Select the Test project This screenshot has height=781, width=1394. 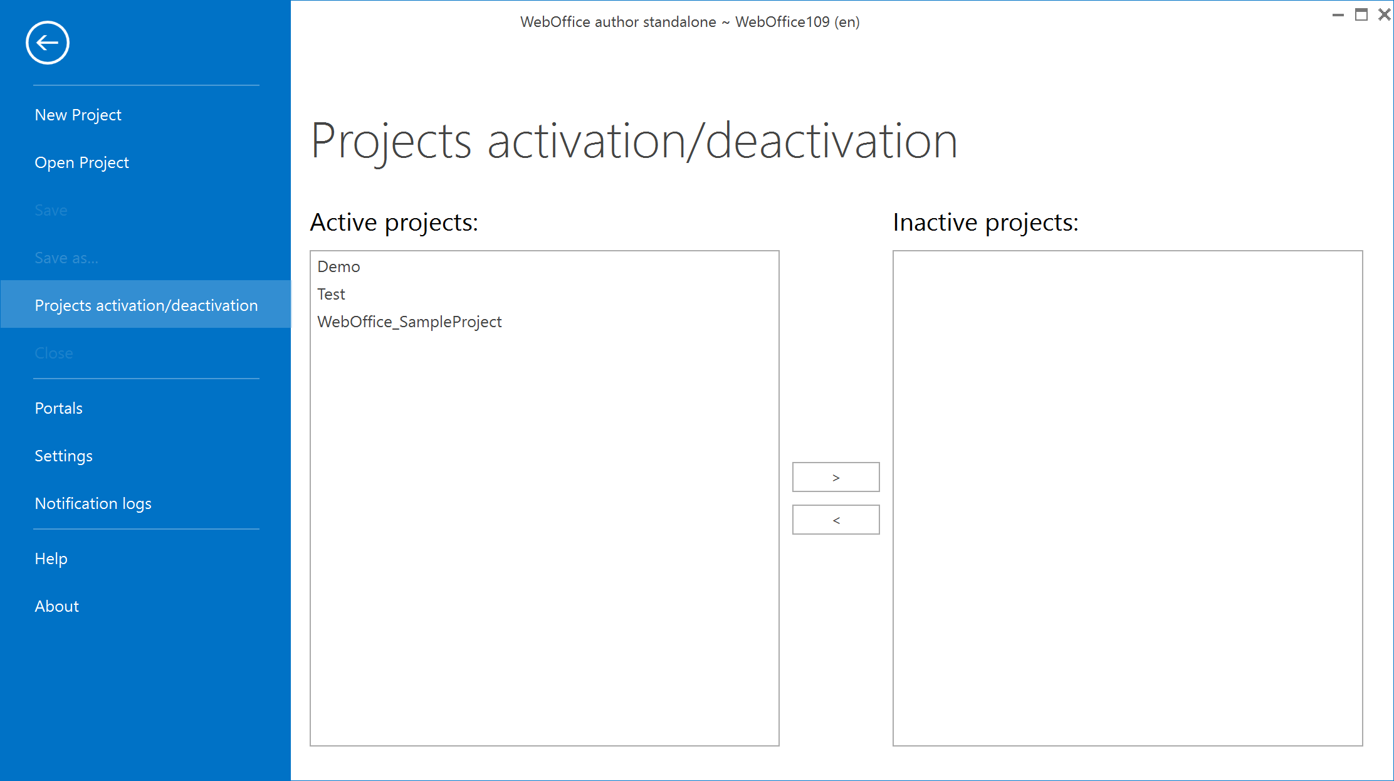[x=331, y=294]
